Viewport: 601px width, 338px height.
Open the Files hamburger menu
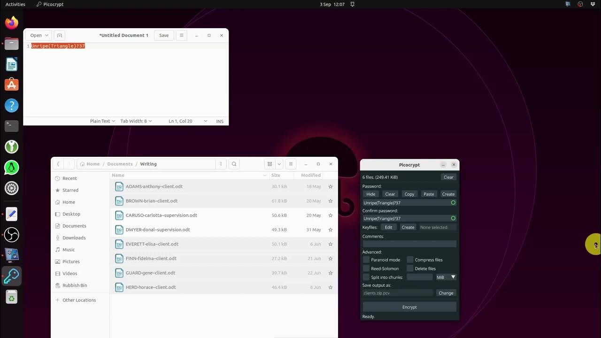click(291, 164)
